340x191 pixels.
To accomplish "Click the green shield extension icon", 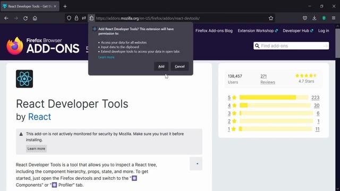I will pos(324,18).
